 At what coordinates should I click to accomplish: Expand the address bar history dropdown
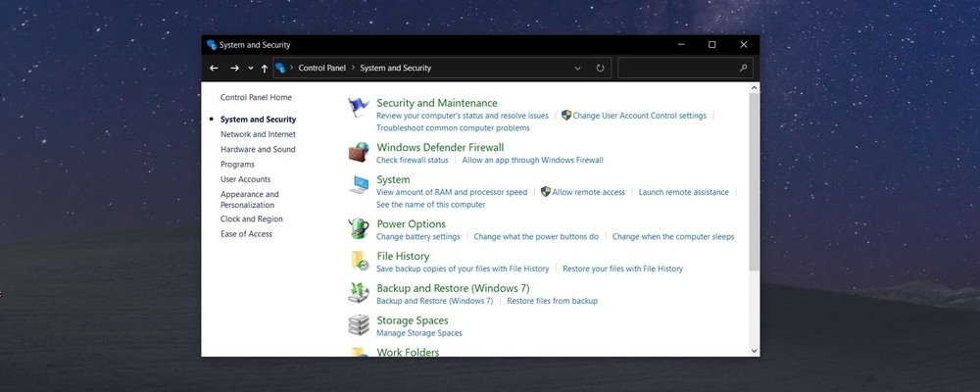tap(577, 69)
